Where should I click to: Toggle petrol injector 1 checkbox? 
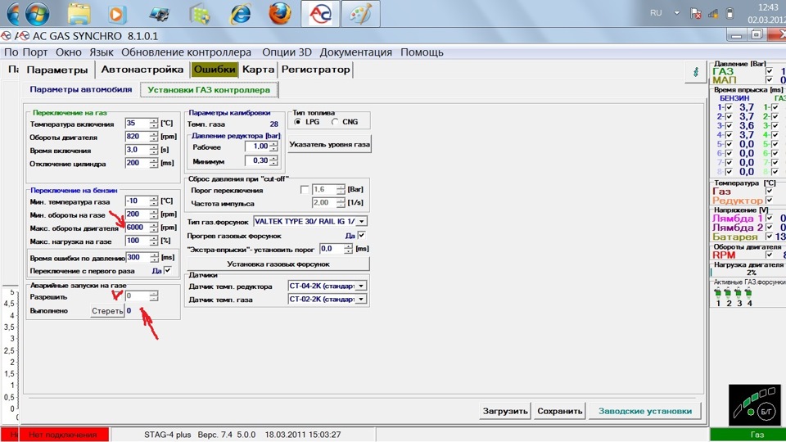tap(729, 107)
